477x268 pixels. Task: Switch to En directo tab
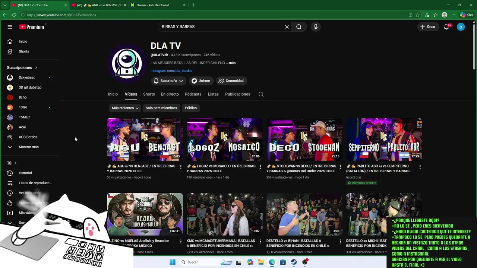point(170,94)
